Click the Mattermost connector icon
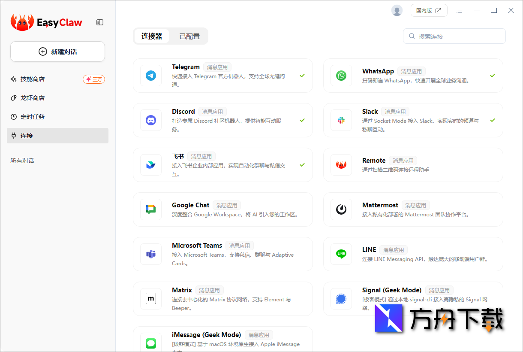This screenshot has height=352, width=523. pyautogui.click(x=341, y=209)
